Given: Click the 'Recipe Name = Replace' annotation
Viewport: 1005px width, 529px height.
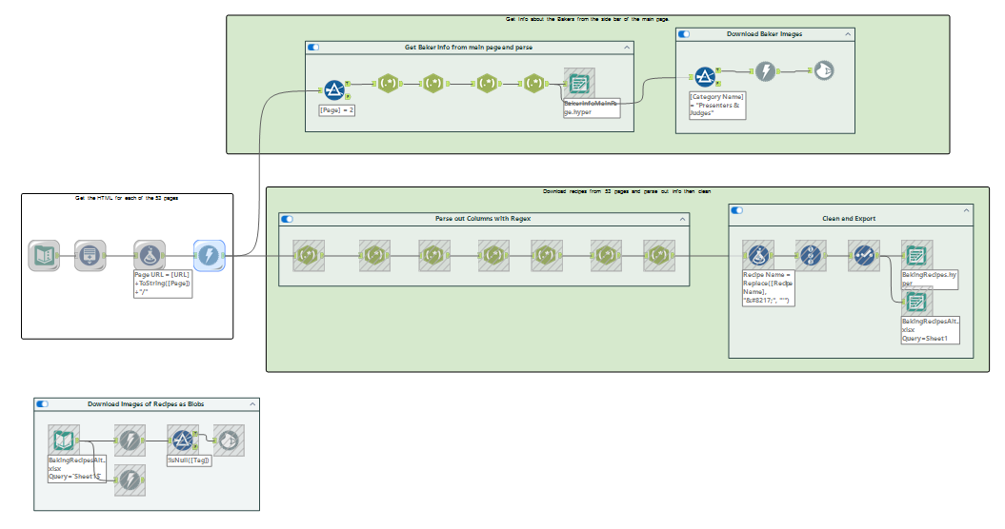Looking at the screenshot, I should (768, 287).
